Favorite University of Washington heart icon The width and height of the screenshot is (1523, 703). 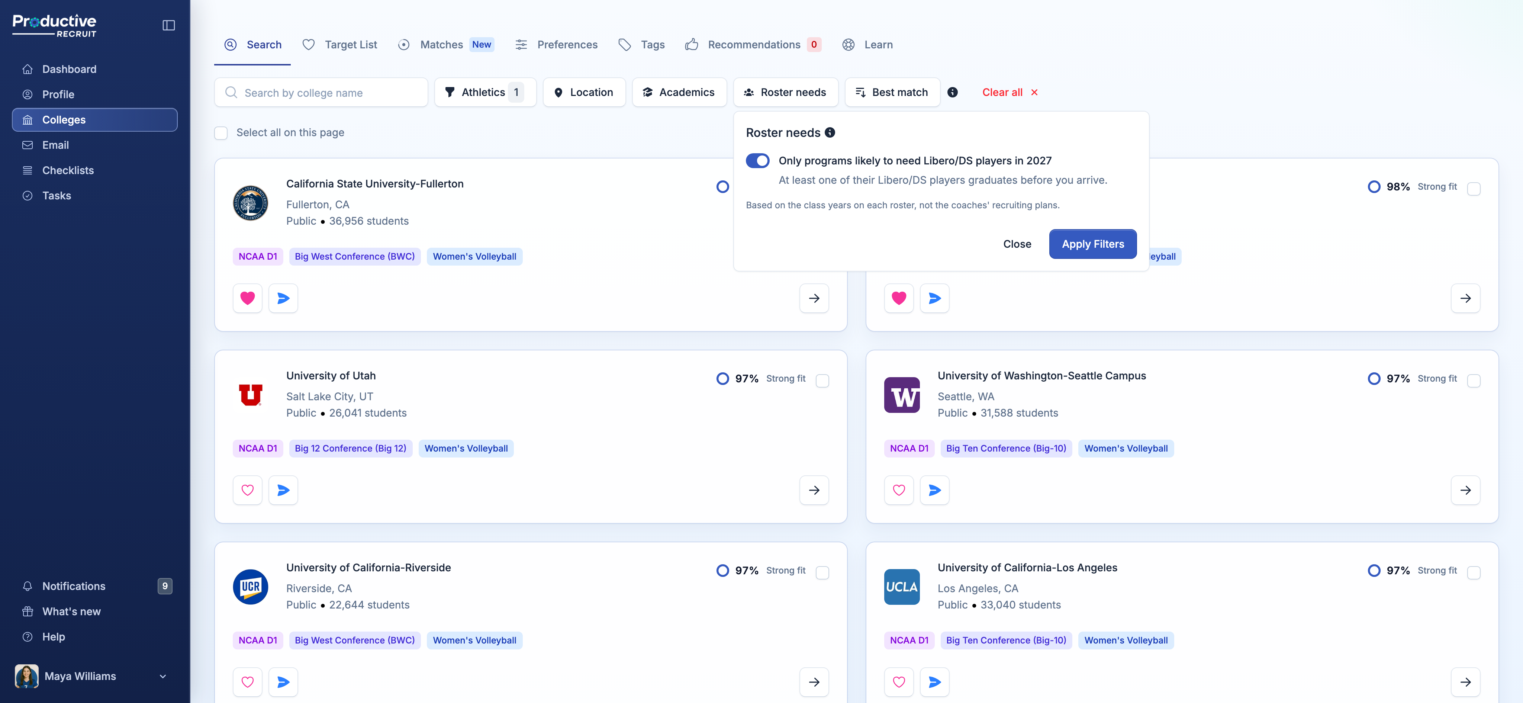tap(899, 490)
